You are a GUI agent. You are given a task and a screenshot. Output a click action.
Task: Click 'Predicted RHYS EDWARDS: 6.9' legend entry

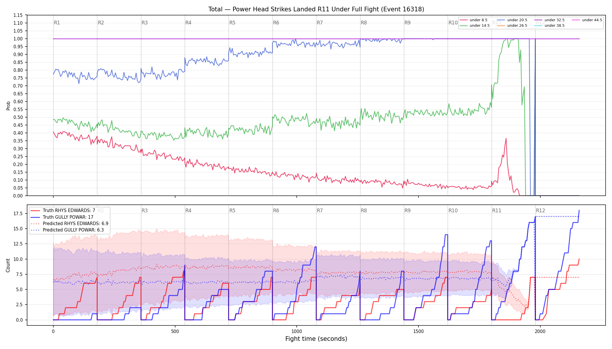(x=69, y=224)
